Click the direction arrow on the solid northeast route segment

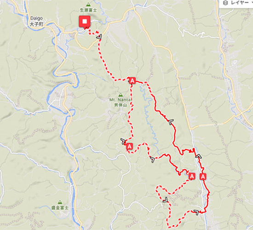click(x=171, y=121)
